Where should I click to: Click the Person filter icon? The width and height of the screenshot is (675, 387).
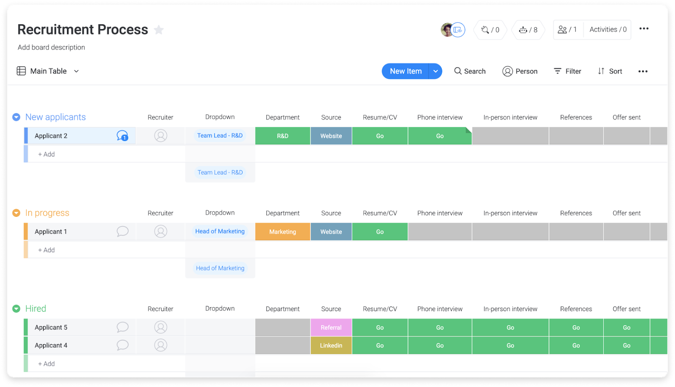pos(508,71)
